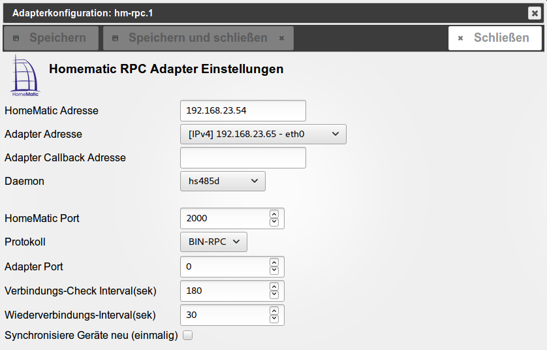Viewport: 547px width, 350px height.
Task: Open the Protokoll dropdown
Action: (213, 242)
